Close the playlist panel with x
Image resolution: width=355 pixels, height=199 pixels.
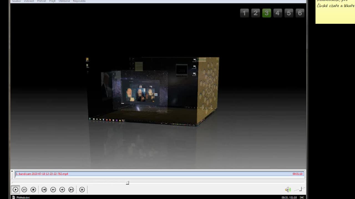point(12,171)
